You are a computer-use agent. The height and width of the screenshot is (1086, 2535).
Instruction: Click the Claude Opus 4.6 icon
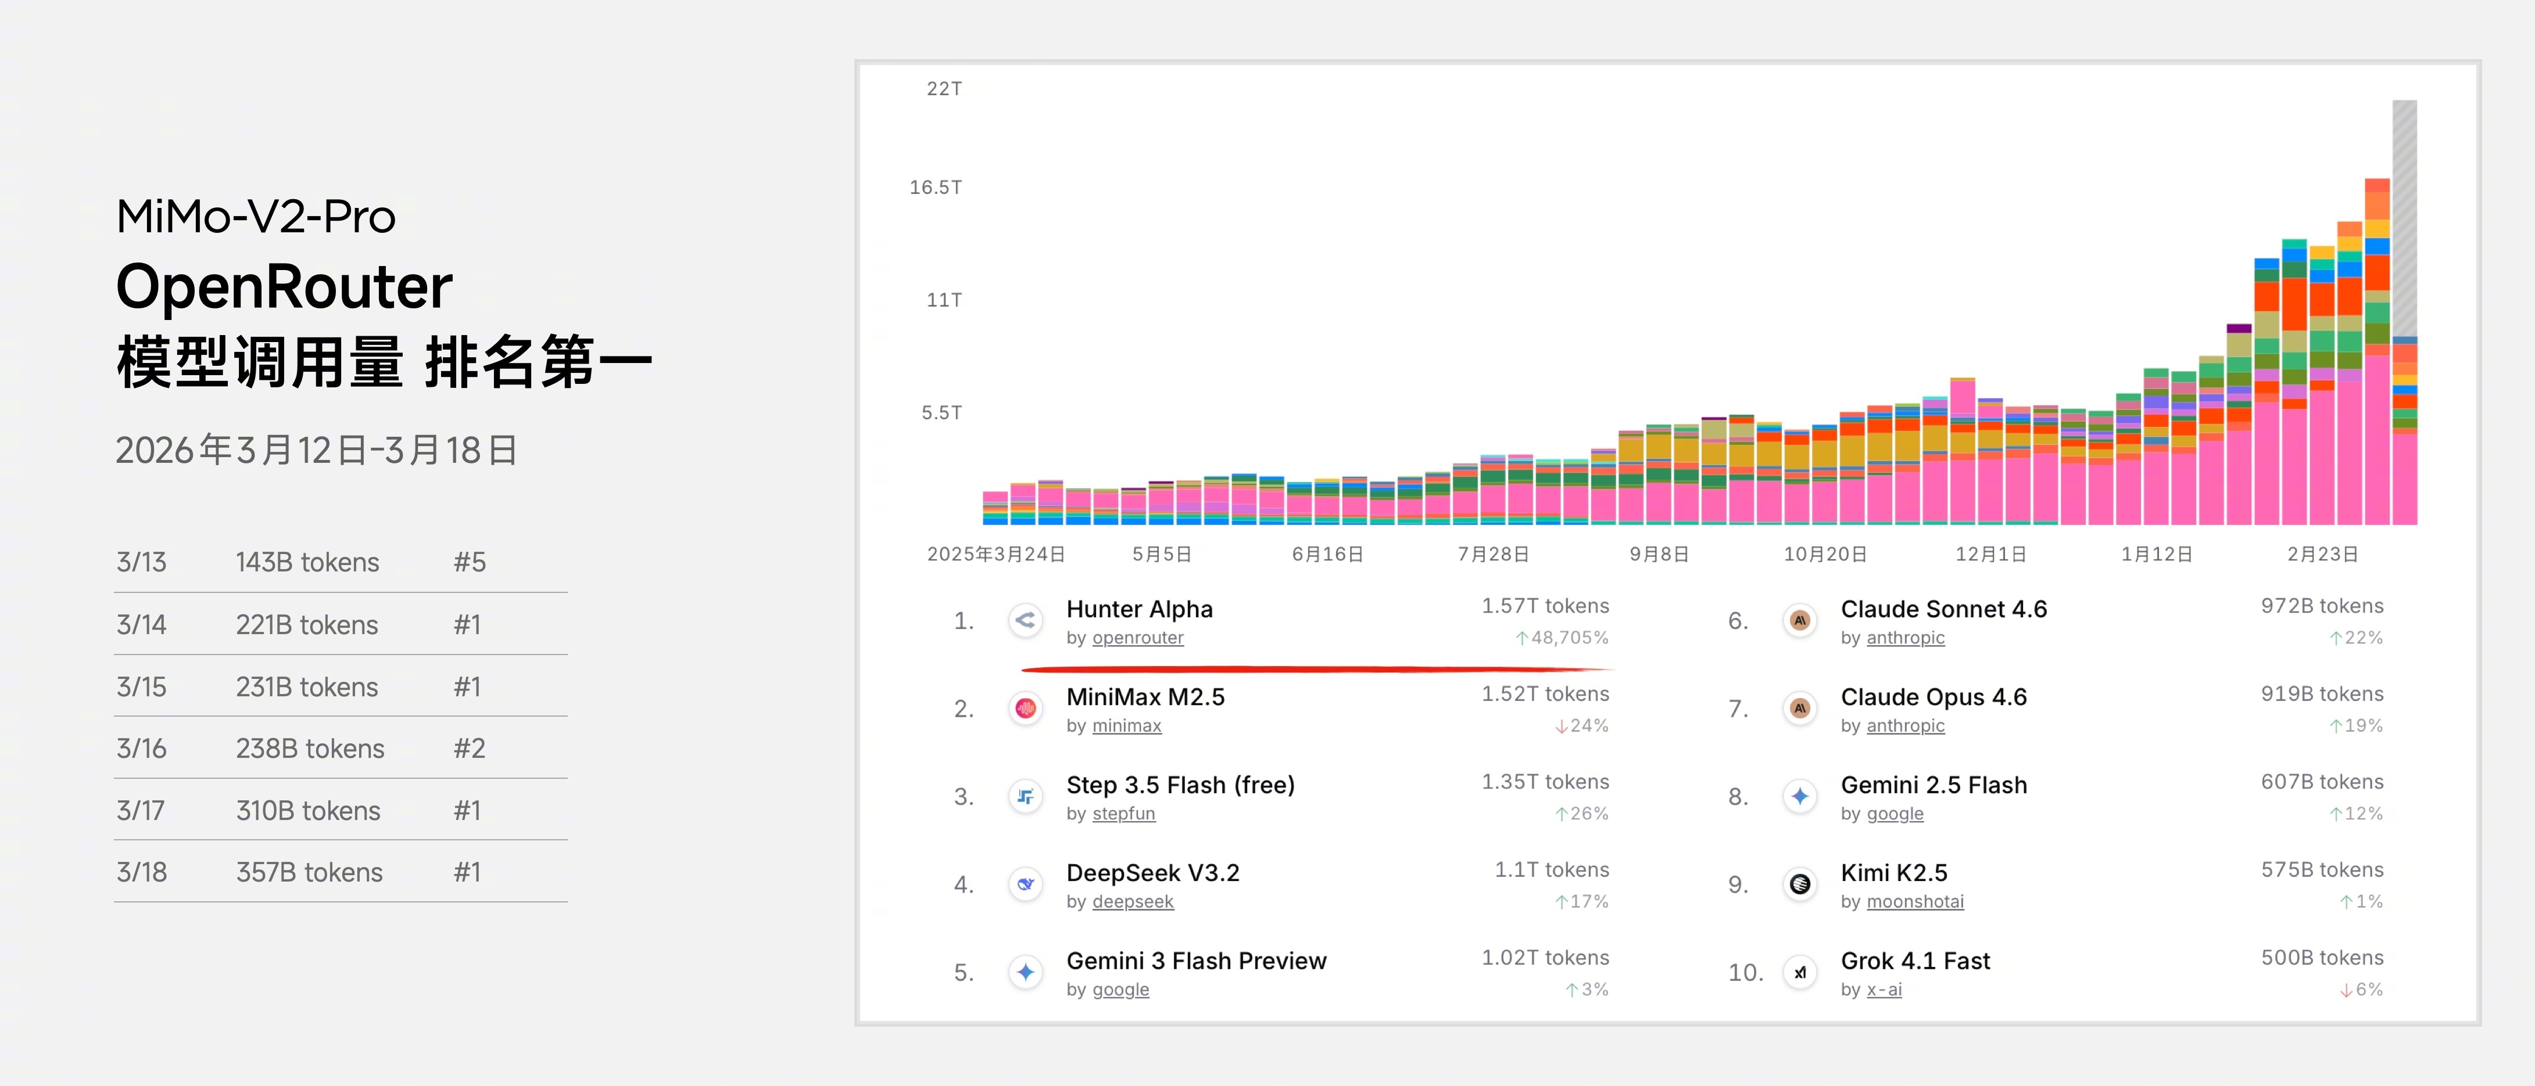(x=1800, y=709)
